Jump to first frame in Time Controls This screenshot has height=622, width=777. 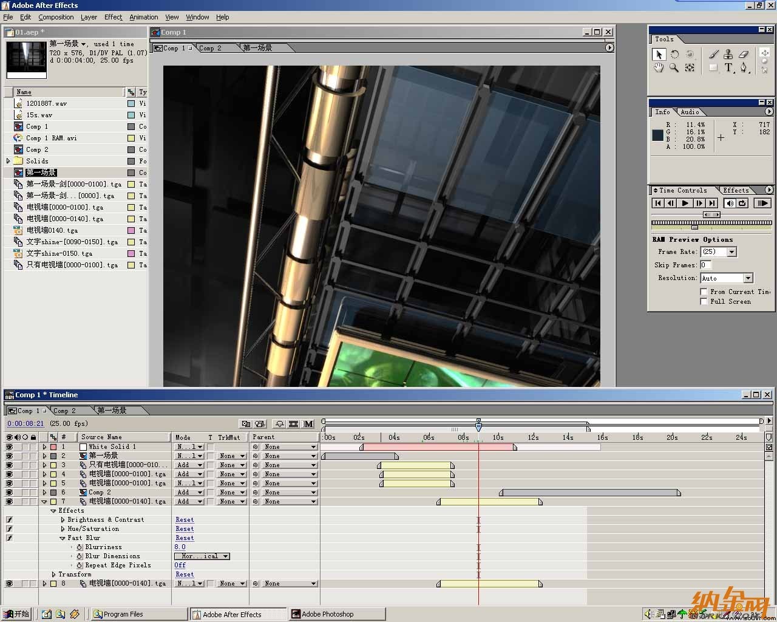point(658,203)
